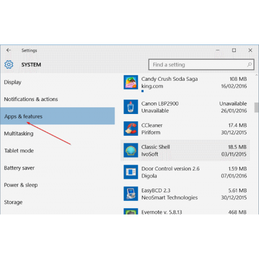Click the EasyBCD app icon
Viewport: 259px width, 259px height.
click(131, 194)
